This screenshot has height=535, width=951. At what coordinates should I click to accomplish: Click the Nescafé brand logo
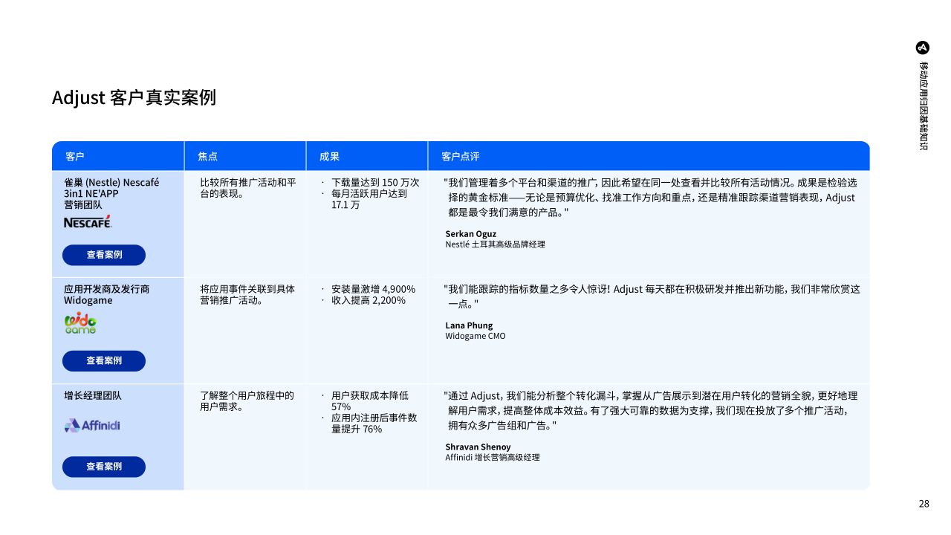point(88,221)
